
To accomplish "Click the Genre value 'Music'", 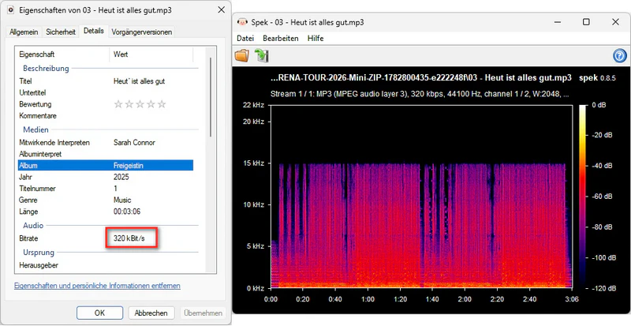I will (x=122, y=200).
